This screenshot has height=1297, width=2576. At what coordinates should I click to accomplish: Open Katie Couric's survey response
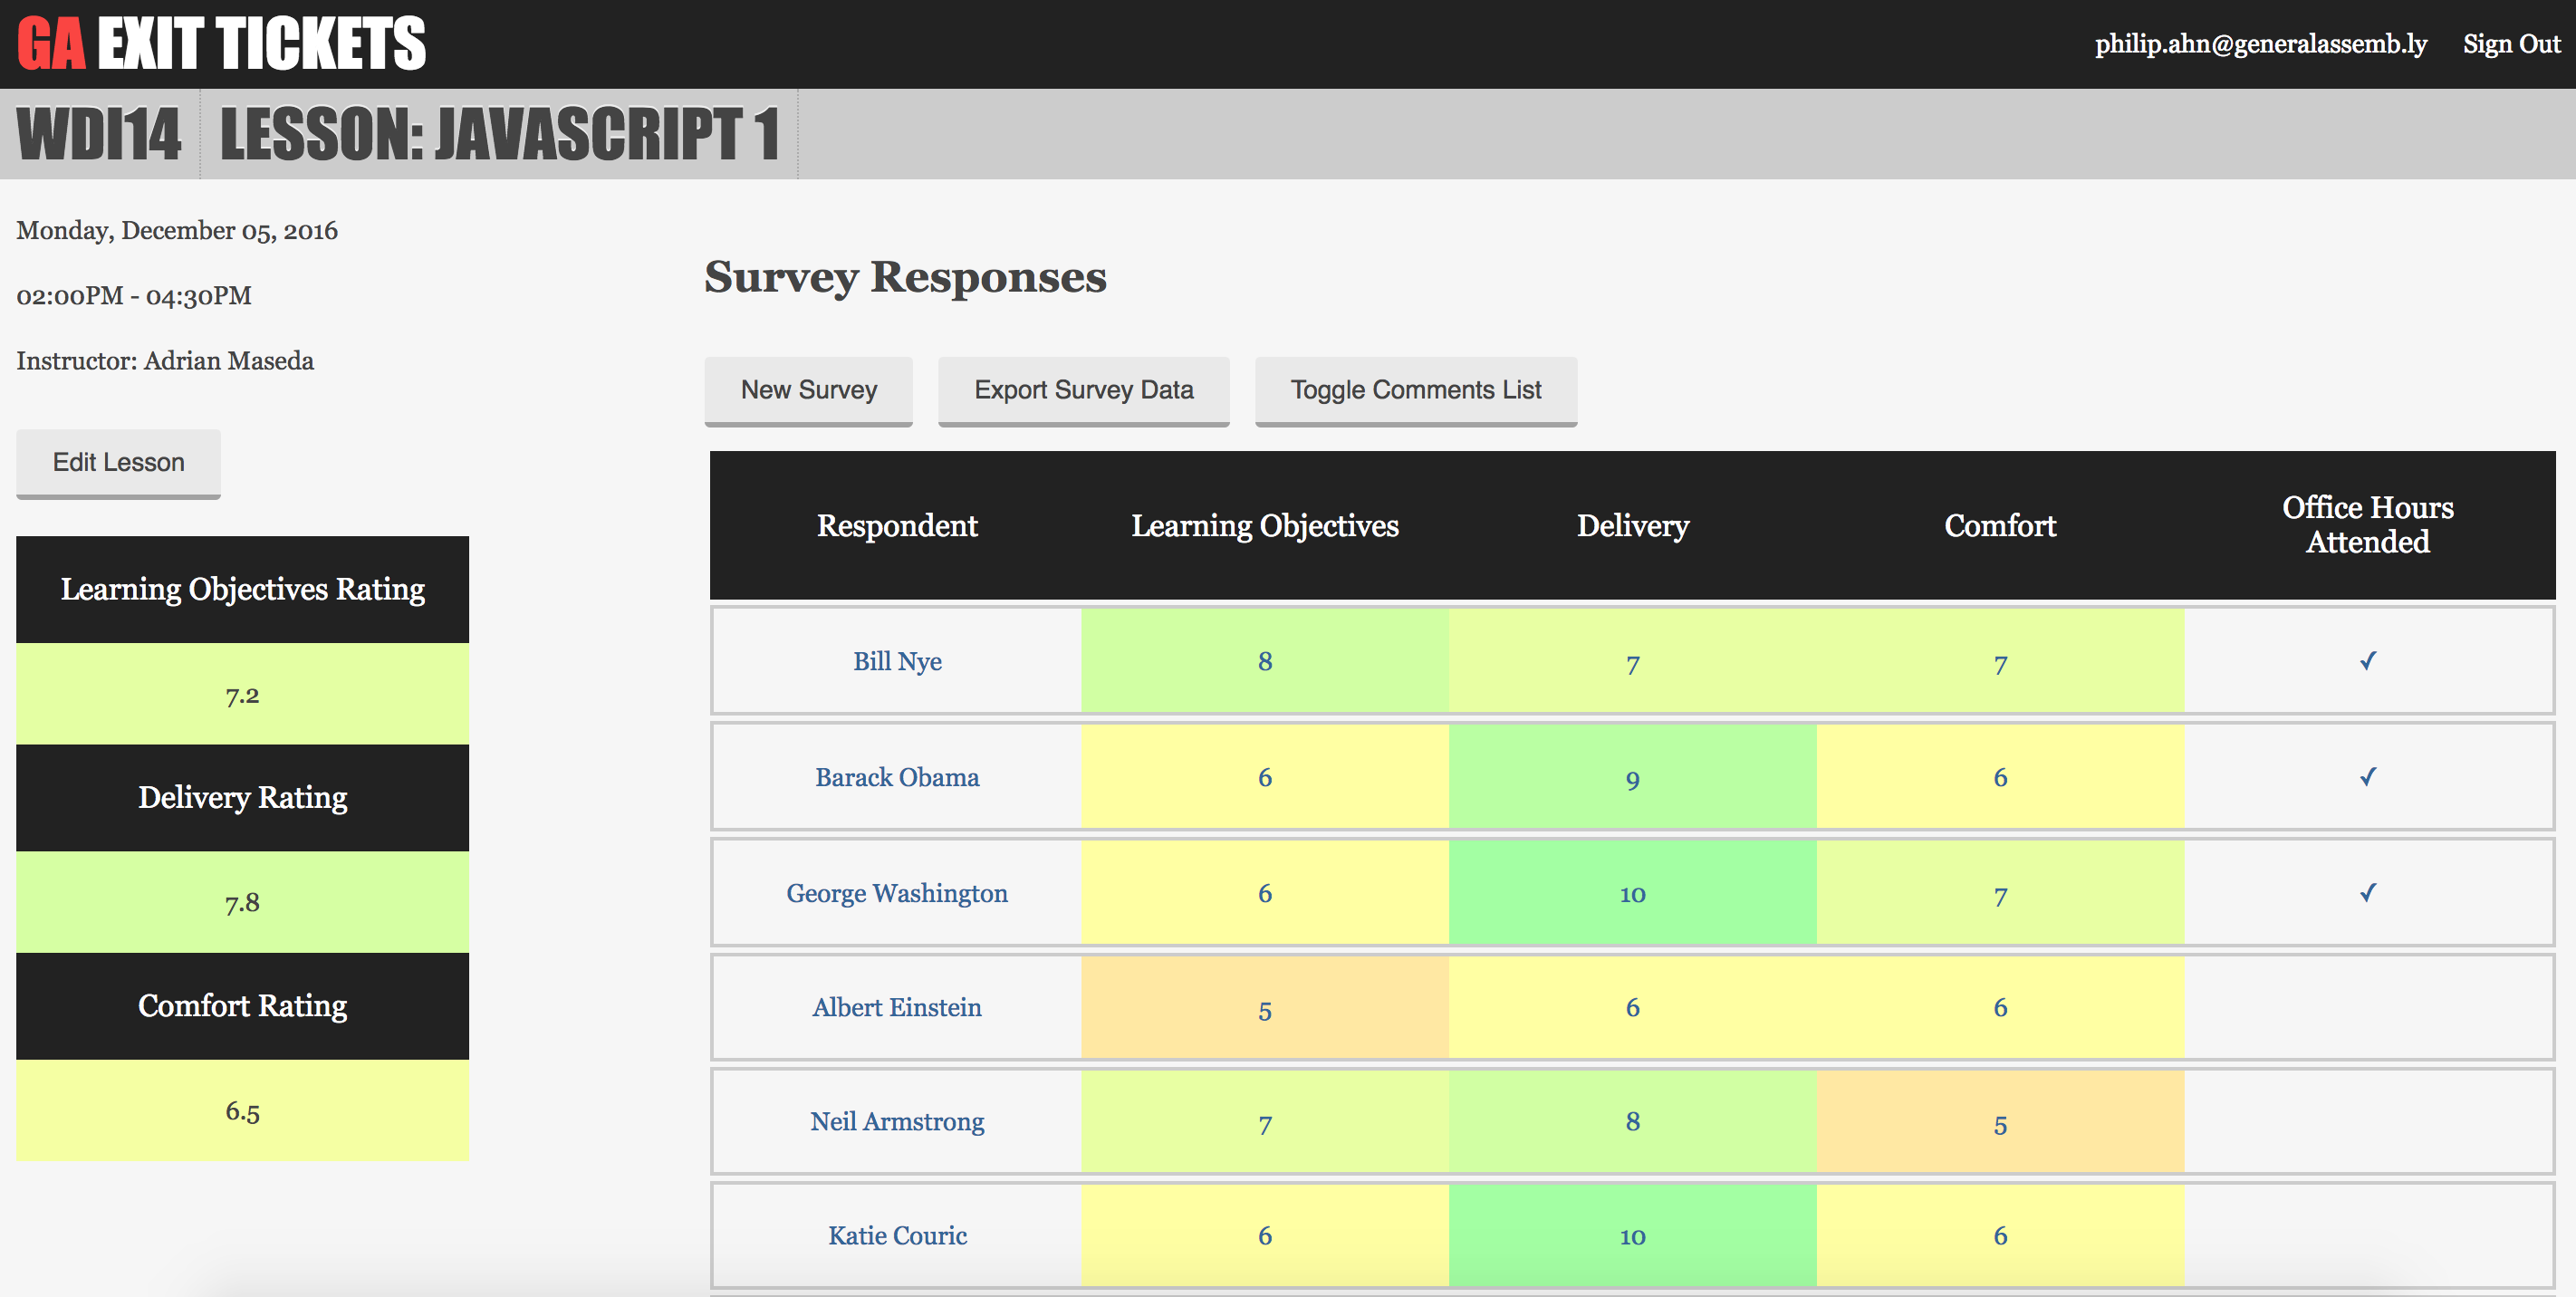(x=897, y=1235)
